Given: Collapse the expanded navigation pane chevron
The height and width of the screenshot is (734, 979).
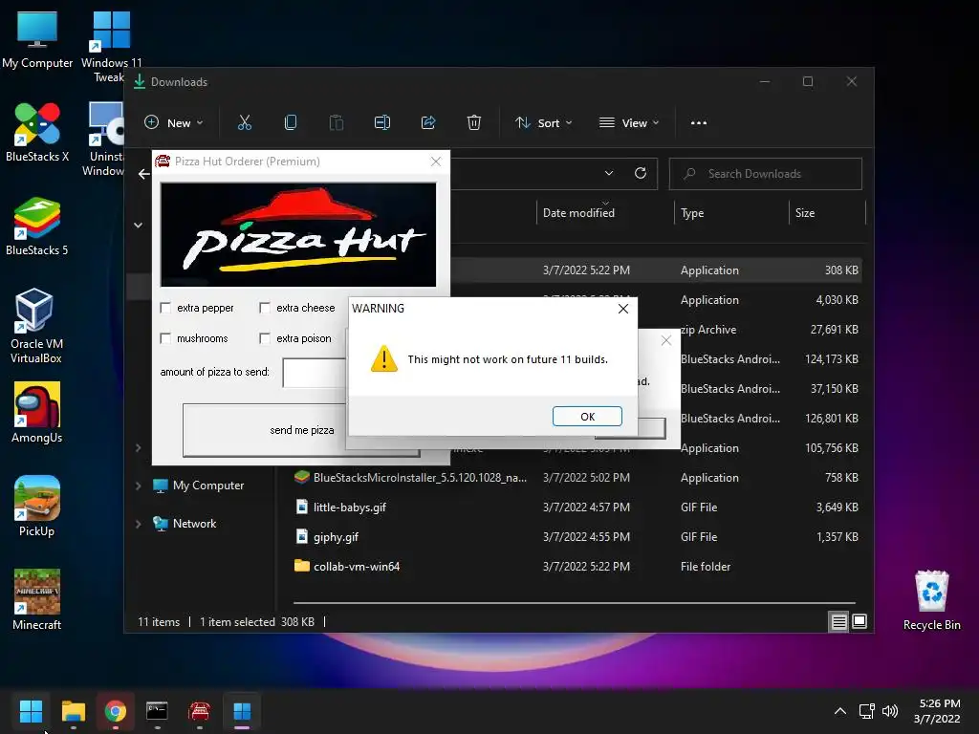Looking at the screenshot, I should (138, 225).
